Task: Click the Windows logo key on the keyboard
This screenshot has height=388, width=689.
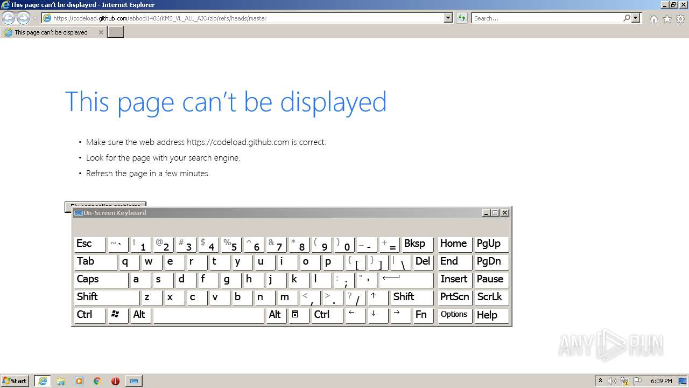Action: point(118,315)
